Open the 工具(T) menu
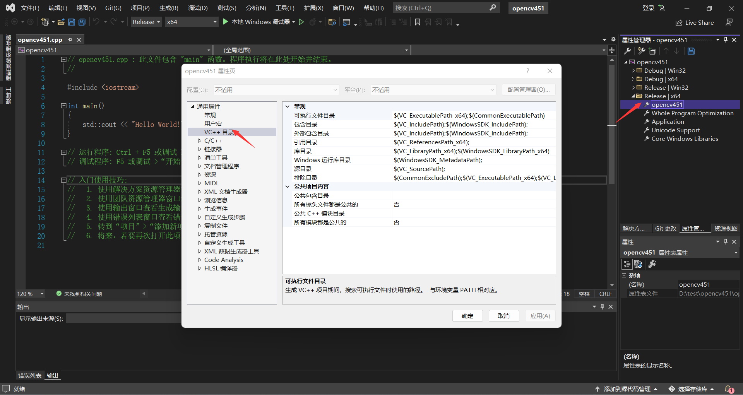This screenshot has width=743, height=395. [285, 8]
